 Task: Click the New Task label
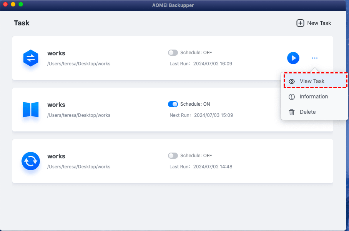tap(319, 23)
